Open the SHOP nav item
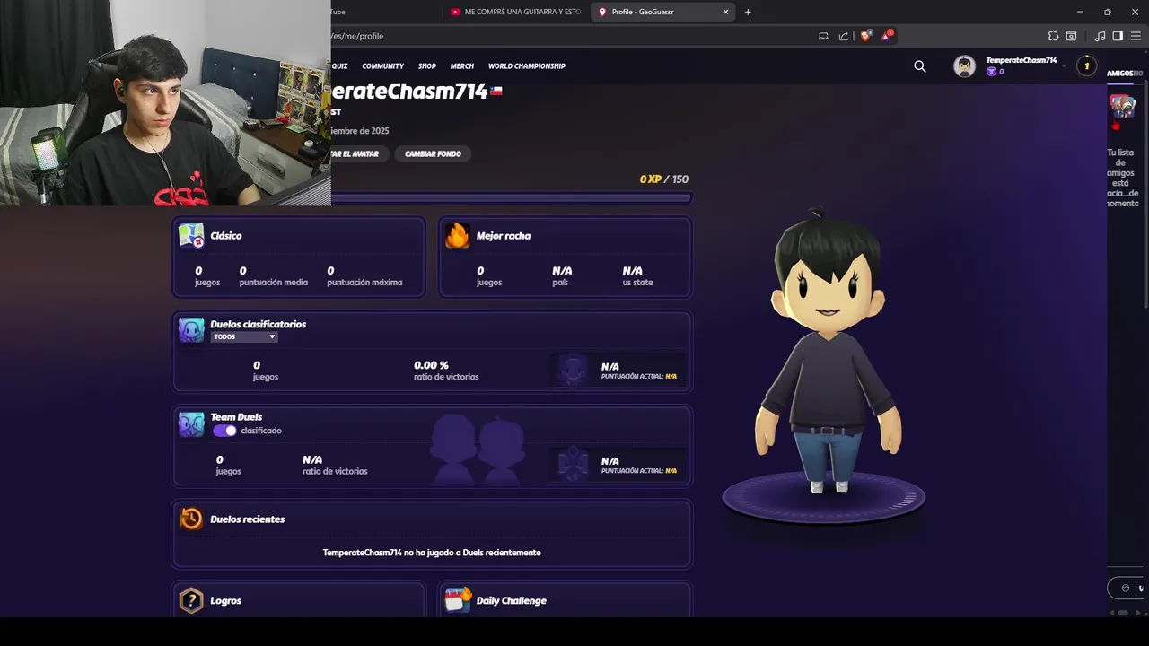 pyautogui.click(x=427, y=66)
